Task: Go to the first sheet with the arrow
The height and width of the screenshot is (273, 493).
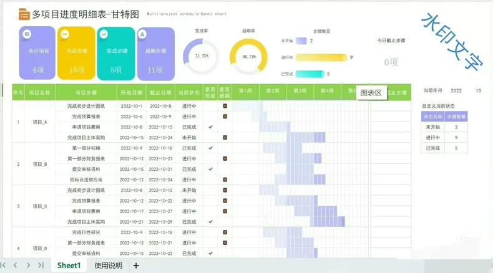Action: tap(5, 266)
